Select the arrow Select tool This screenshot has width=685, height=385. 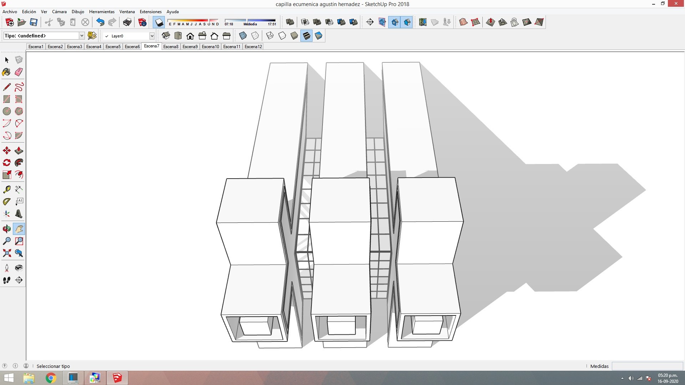[x=7, y=60]
